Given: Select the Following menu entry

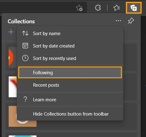Looking at the screenshot, I should (70, 72).
